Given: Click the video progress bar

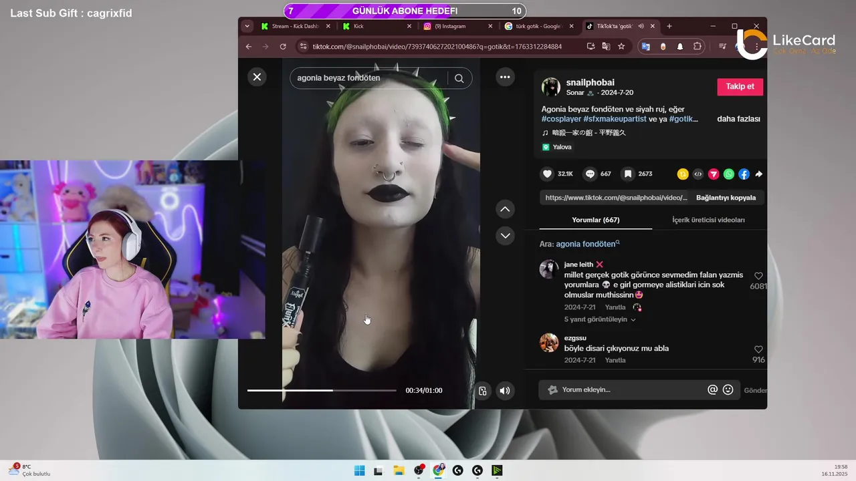Looking at the screenshot, I should click(x=322, y=390).
